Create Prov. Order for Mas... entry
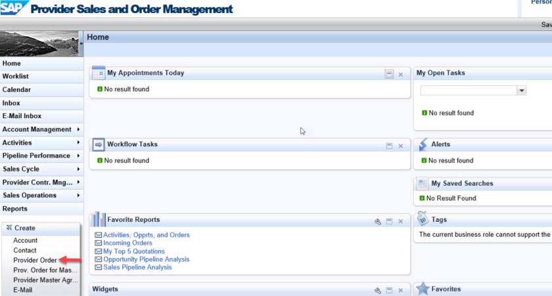Viewport: 552px width, 296px height. 45,270
